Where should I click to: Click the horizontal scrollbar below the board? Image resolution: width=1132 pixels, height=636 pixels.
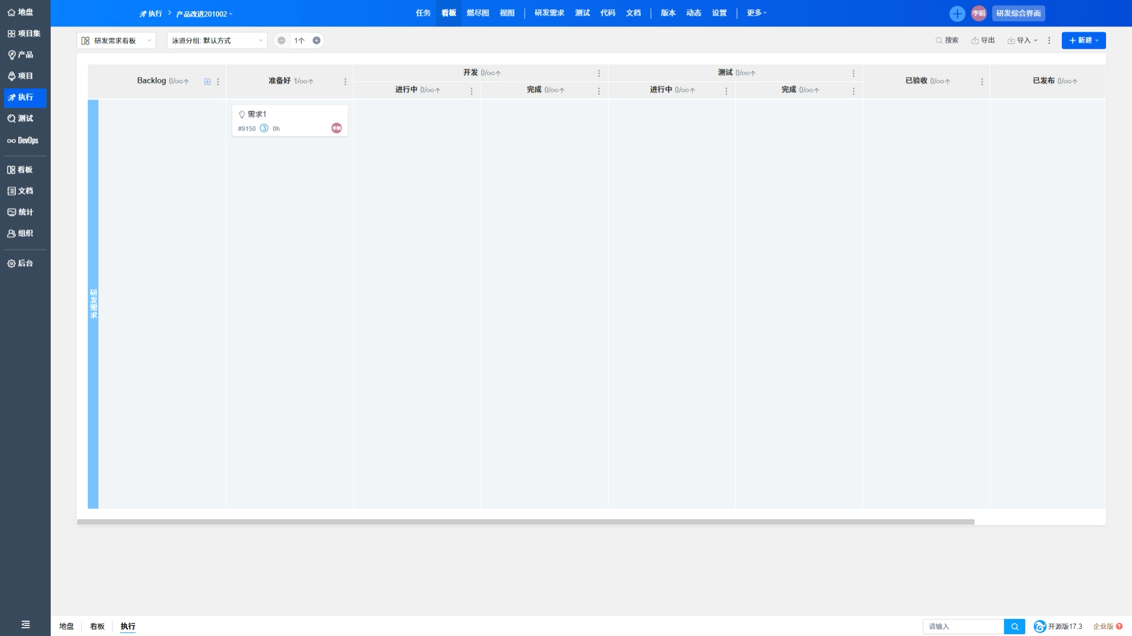(525, 522)
